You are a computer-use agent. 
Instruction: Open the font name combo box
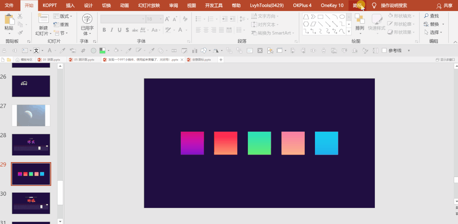pyautogui.click(x=123, y=19)
